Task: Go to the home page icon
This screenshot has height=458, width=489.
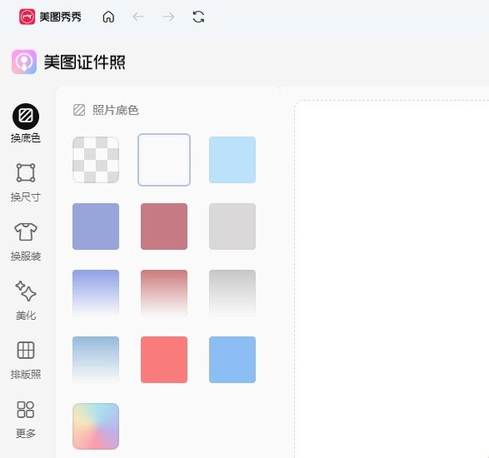Action: [x=108, y=17]
